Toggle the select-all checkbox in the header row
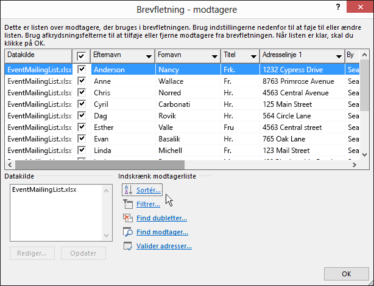The width and height of the screenshot is (374, 286). pos(81,56)
